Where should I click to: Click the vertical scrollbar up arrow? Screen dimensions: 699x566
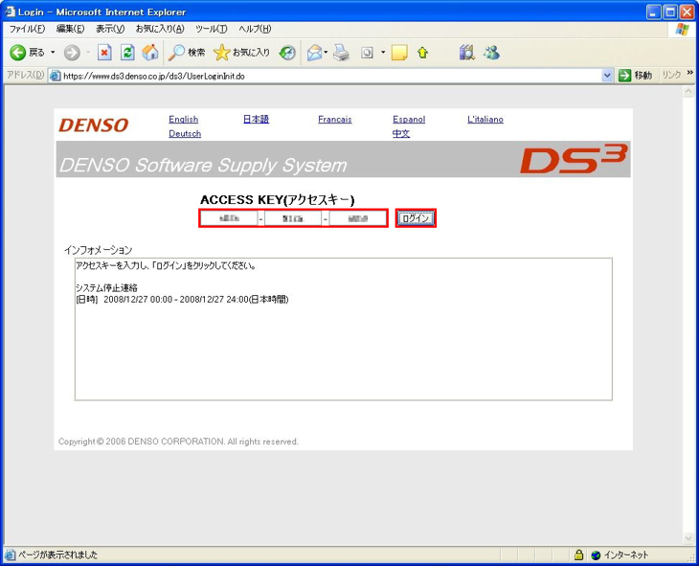688,91
